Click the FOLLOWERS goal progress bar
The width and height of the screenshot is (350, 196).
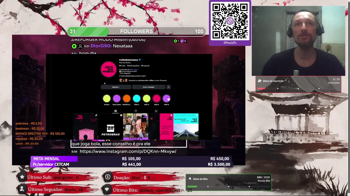pos(136,32)
